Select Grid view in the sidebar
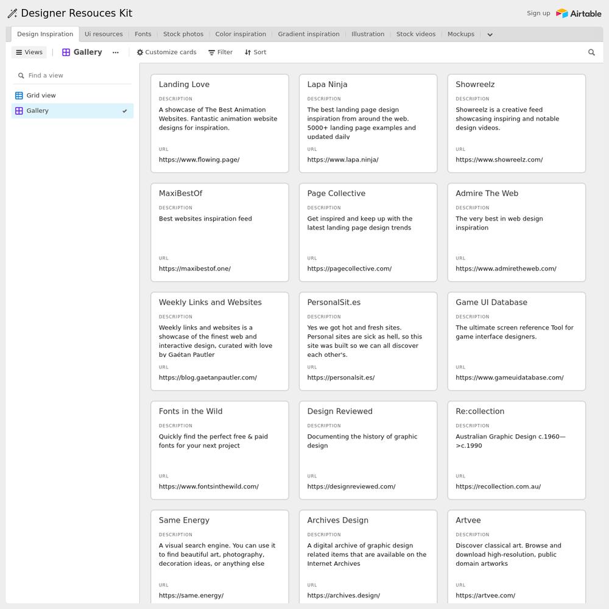The width and height of the screenshot is (609, 609). [72, 95]
